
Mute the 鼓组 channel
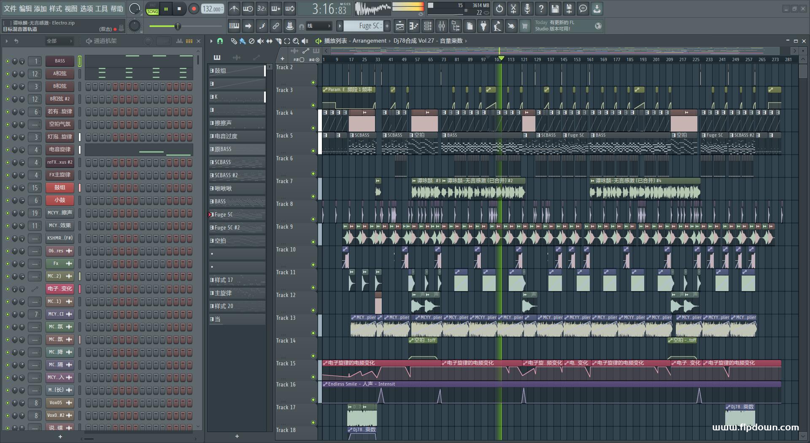click(x=7, y=188)
